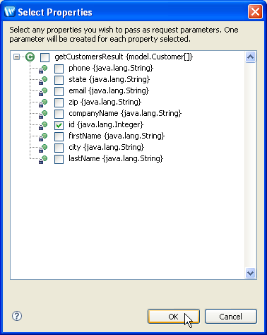
Task: Select the 'getCustomersResult {model.Customer[]}' row
Action: click(124, 57)
